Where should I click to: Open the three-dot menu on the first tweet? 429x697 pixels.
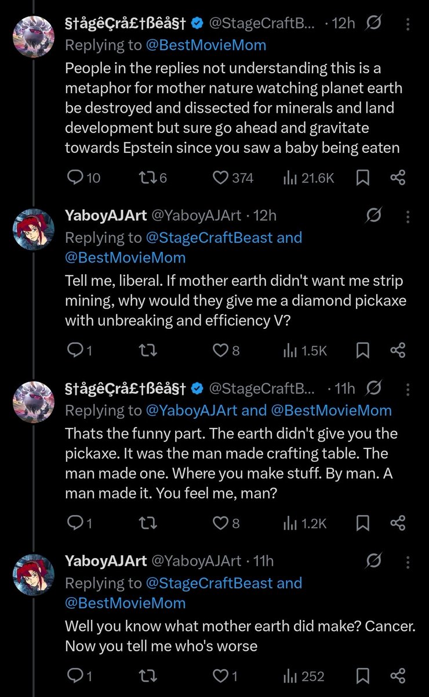(x=408, y=24)
